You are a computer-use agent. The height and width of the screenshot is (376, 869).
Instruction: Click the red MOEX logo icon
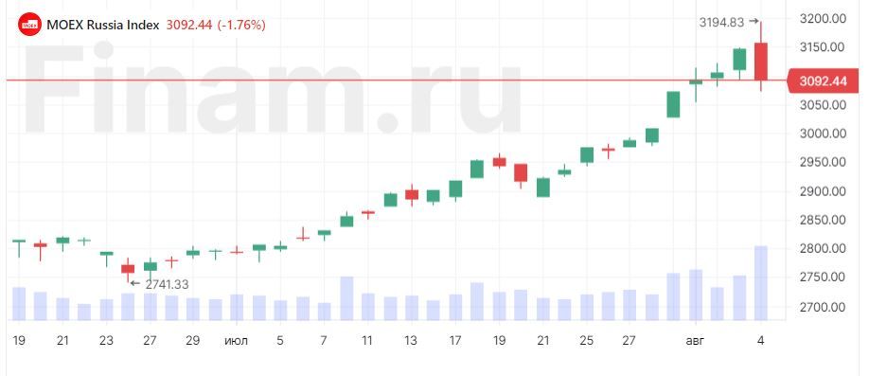pyautogui.click(x=29, y=25)
